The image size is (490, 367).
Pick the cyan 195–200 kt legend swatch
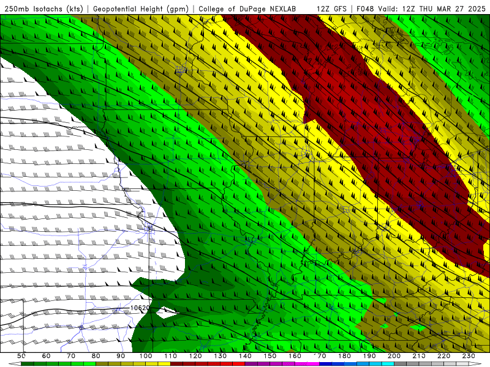click(x=388, y=364)
